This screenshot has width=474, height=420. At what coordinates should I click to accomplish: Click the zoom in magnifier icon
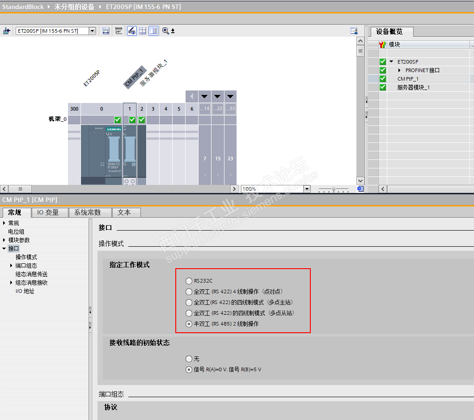(165, 31)
